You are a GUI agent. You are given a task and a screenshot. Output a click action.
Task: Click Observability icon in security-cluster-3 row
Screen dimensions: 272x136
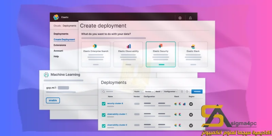(184, 104)
